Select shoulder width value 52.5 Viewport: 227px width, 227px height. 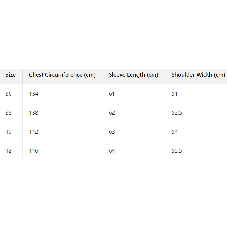coord(177,113)
